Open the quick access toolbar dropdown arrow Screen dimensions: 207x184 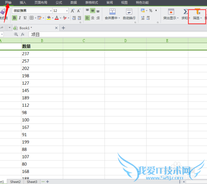pyautogui.click(x=10, y=28)
